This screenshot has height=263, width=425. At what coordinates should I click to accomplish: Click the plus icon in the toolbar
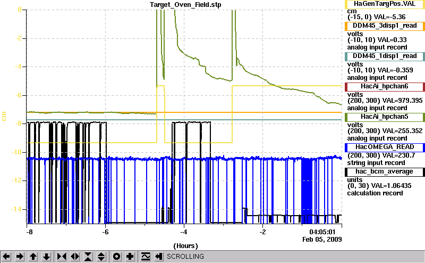(130, 257)
